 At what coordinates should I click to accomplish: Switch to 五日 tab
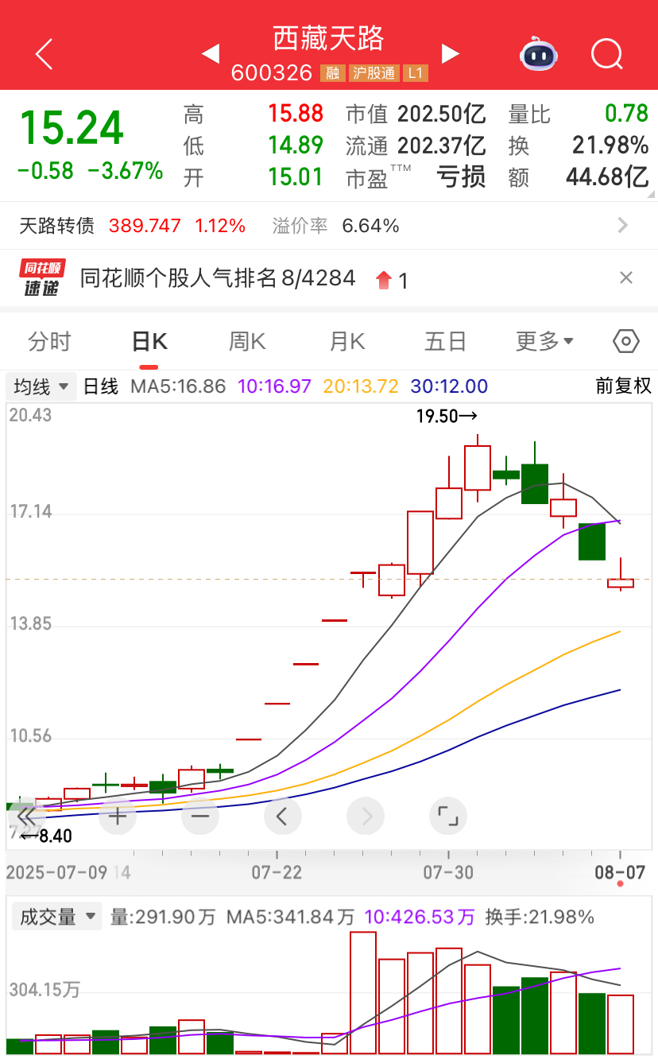(446, 341)
